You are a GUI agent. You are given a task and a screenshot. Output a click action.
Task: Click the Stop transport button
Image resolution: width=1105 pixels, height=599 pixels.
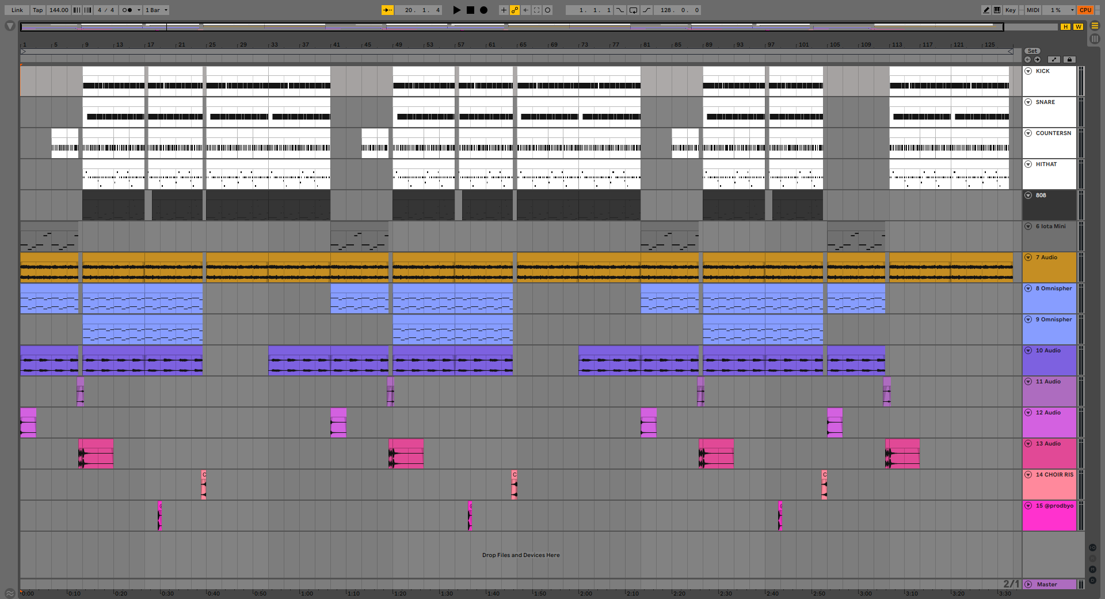coord(470,10)
